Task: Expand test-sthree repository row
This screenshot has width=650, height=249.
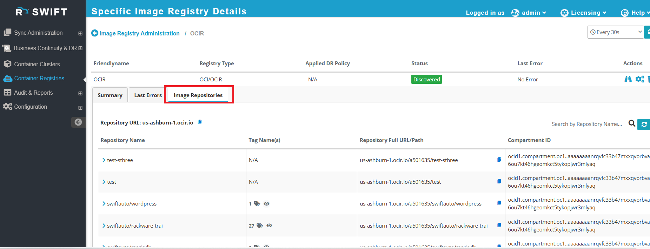Action: 104,160
